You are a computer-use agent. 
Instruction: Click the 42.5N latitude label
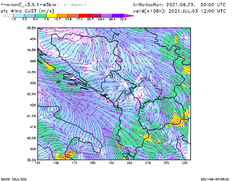click(x=31, y=94)
